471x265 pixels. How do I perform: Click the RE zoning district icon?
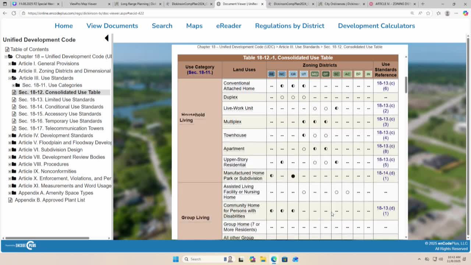click(271, 74)
